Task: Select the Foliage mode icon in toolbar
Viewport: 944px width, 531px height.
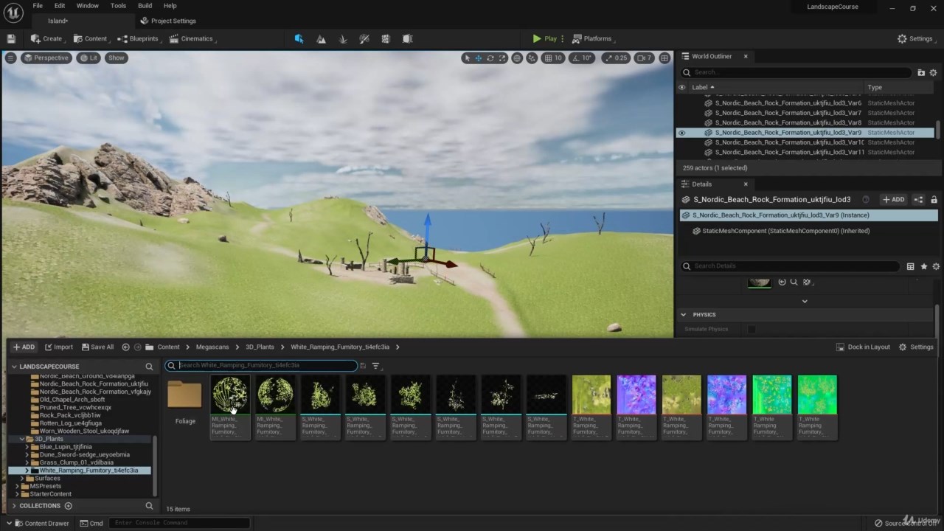Action: click(x=342, y=39)
